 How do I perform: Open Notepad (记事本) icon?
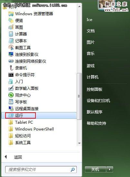11,41
